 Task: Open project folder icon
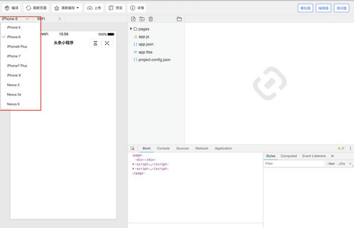coord(179,19)
